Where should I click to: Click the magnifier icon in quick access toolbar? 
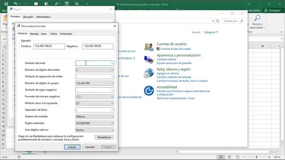coord(57,4)
